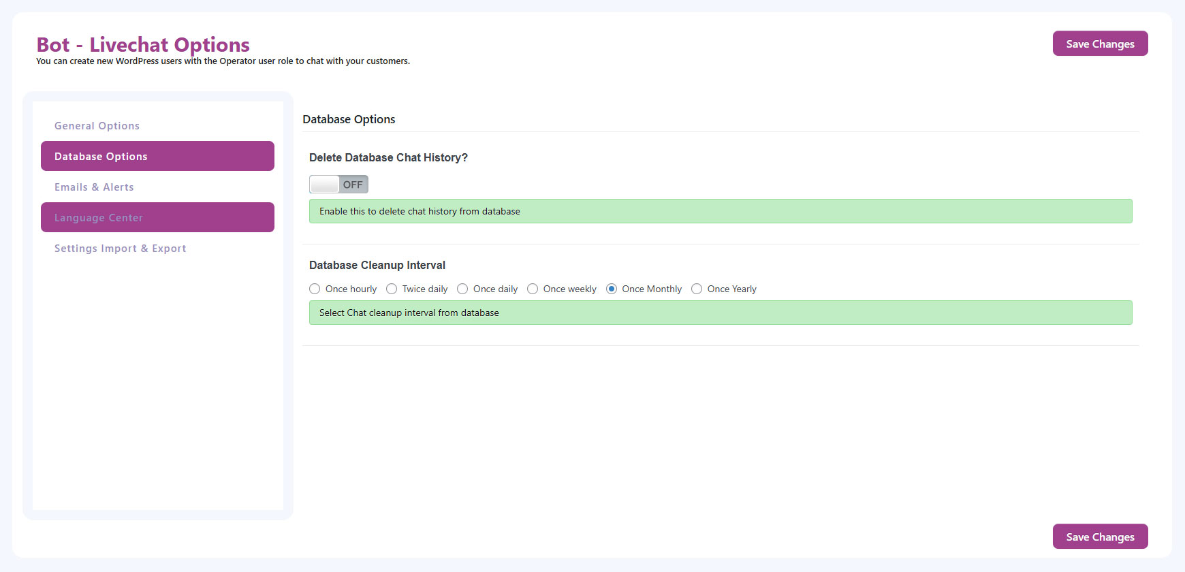
Task: Click the 'Select Chat cleanup interval' notice
Action: (409, 313)
